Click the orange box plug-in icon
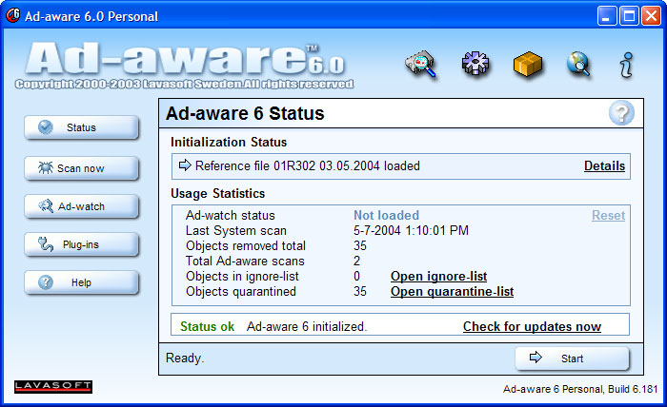The width and height of the screenshot is (667, 407). [528, 64]
